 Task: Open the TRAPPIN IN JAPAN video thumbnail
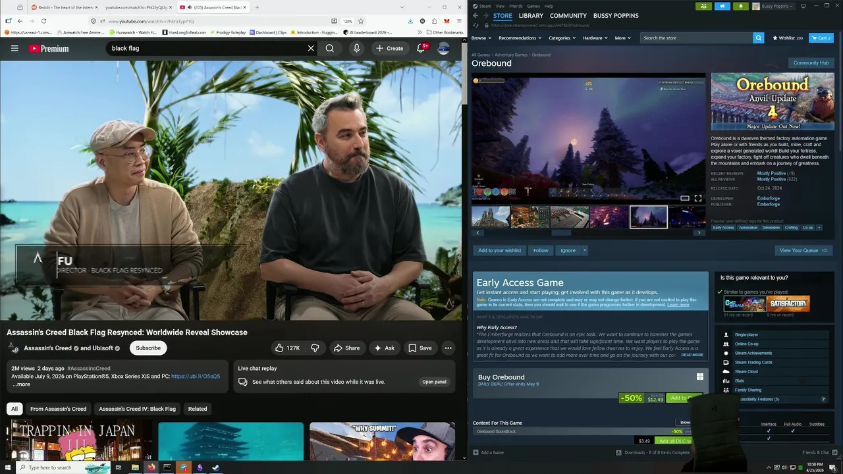[79, 441]
